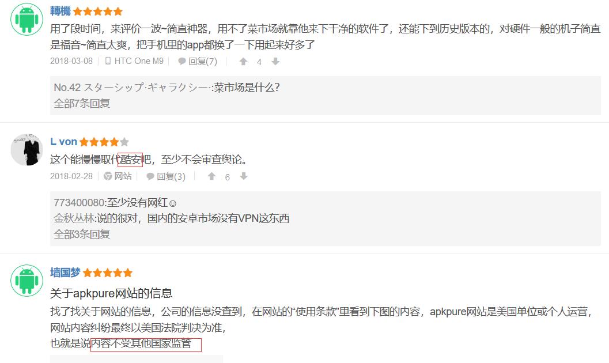The image size is (609, 363).
Task: Expand 全部7条回复 under first review
Action: point(82,103)
